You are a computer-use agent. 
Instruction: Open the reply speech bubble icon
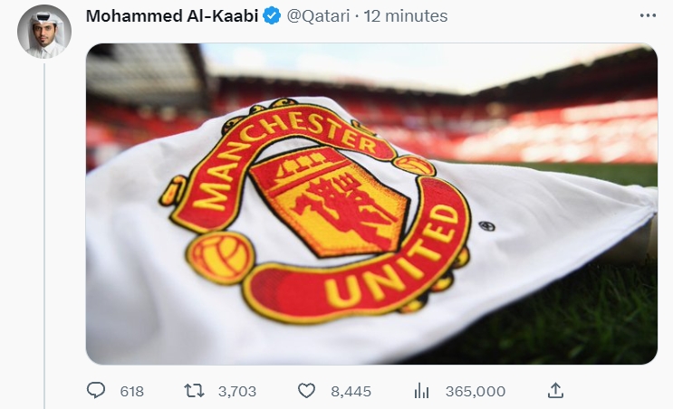tap(96, 391)
